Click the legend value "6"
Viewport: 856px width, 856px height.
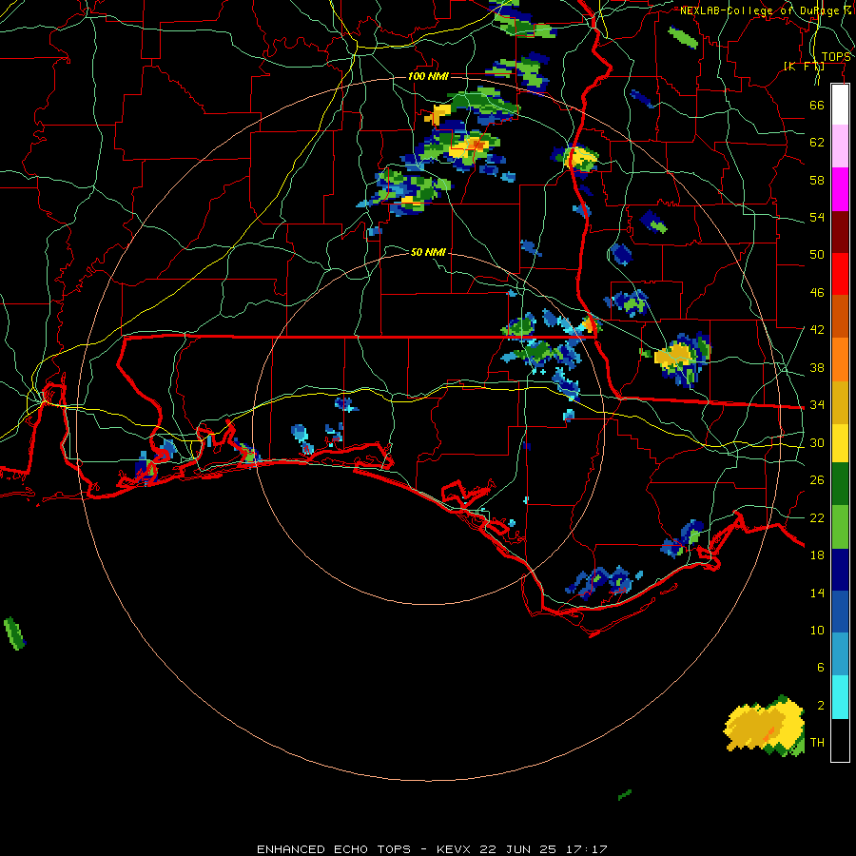(820, 668)
